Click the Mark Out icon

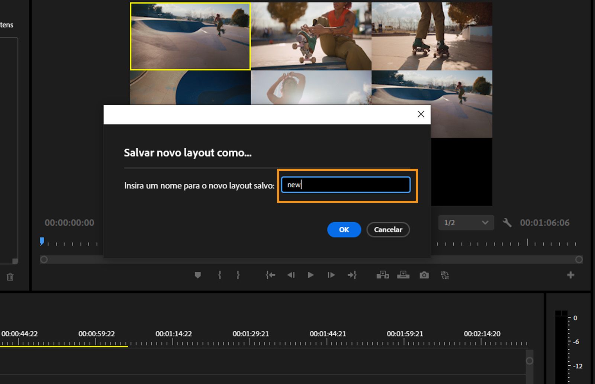238,275
